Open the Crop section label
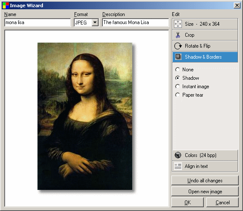Viewport: 243px width, 211px height. (x=190, y=35)
